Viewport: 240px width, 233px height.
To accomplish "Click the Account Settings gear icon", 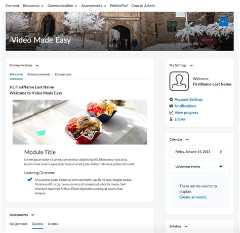I will click(171, 99).
